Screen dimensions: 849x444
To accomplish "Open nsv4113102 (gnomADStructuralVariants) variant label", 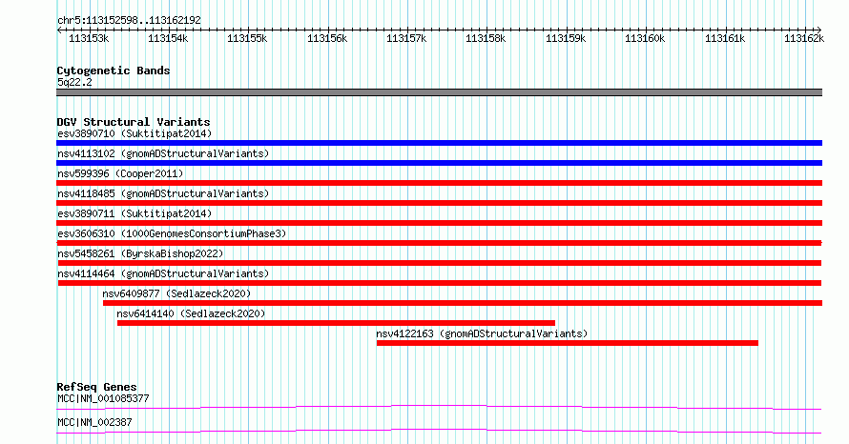I will click(x=163, y=153).
